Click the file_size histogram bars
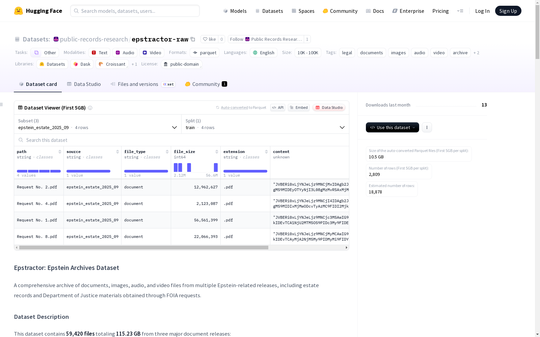This screenshot has width=540, height=337. click(x=196, y=167)
